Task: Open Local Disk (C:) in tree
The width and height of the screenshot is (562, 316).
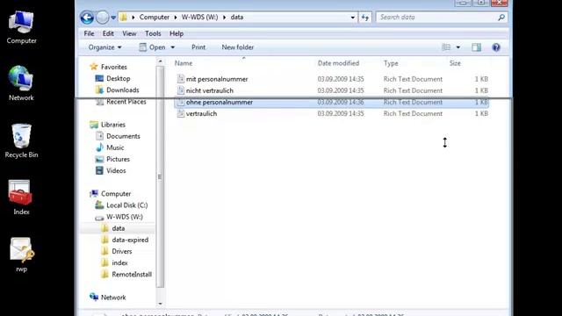Action: (126, 205)
